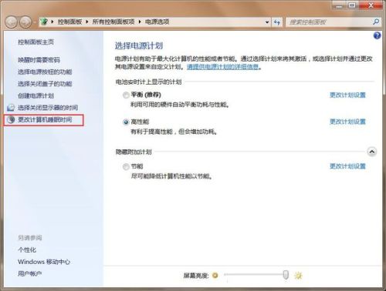Click the 电池安时计上显示的计划 section label

click(148, 82)
